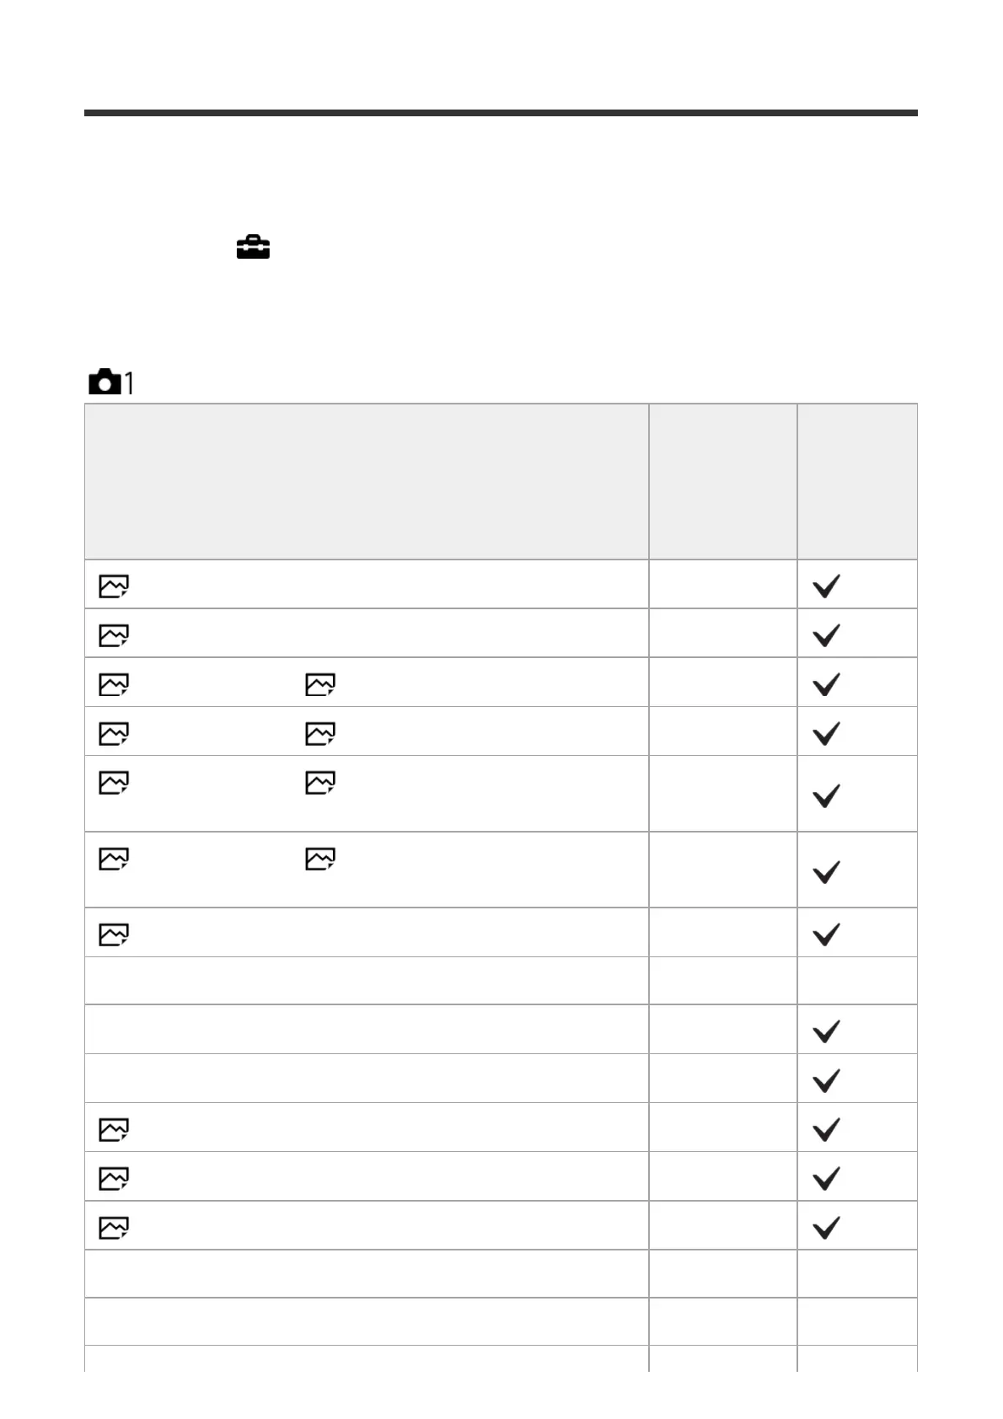Click the thick black horizontal rule at top
The image size is (1003, 1419).
501,113
